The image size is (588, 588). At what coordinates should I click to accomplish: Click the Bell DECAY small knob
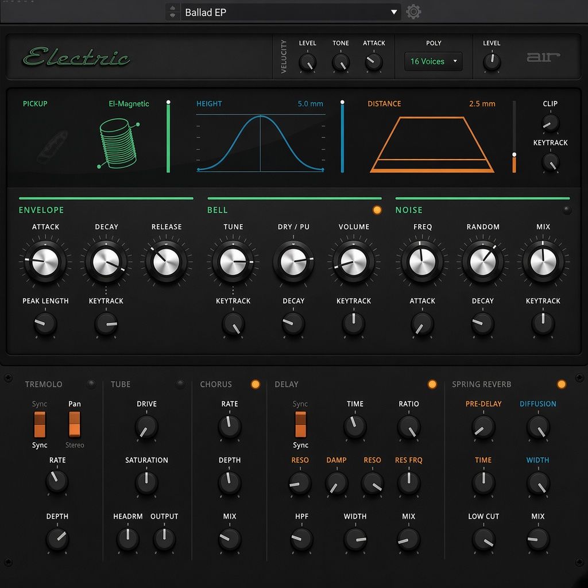coord(293,324)
